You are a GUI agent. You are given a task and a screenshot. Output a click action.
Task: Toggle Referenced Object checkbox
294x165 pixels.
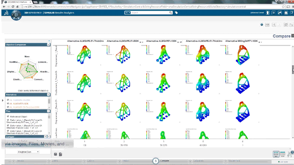click(x=8, y=116)
